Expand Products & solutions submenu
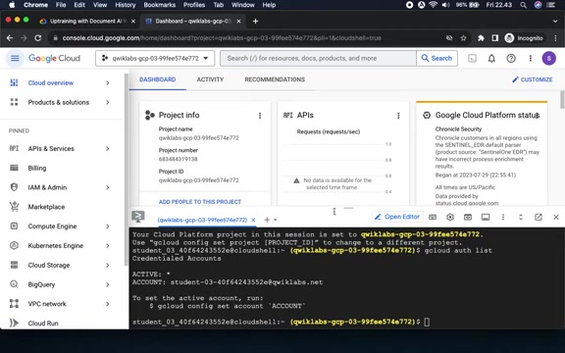This screenshot has width=565, height=353. tap(107, 102)
